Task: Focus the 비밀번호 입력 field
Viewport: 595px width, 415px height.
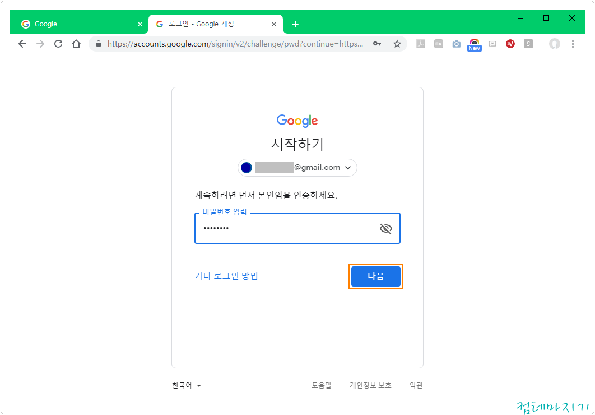Action: tap(297, 228)
